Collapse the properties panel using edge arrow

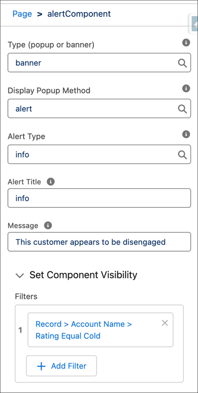194,24
